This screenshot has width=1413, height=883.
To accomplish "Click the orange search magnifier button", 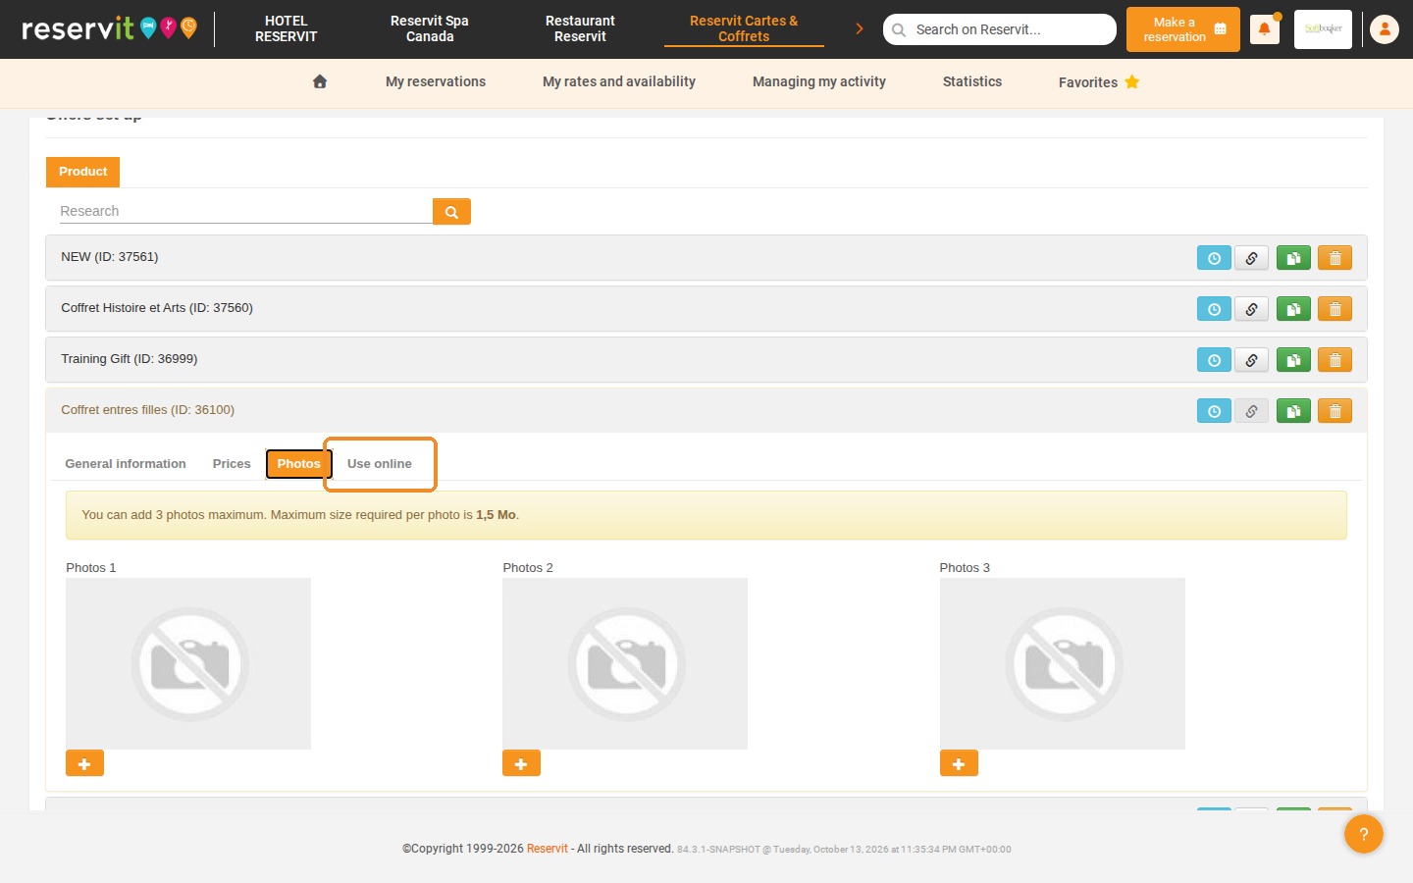I will 451,212.
